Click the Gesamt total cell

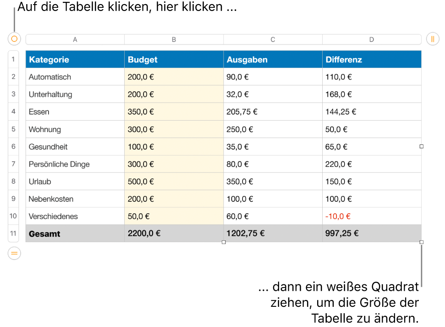75,233
